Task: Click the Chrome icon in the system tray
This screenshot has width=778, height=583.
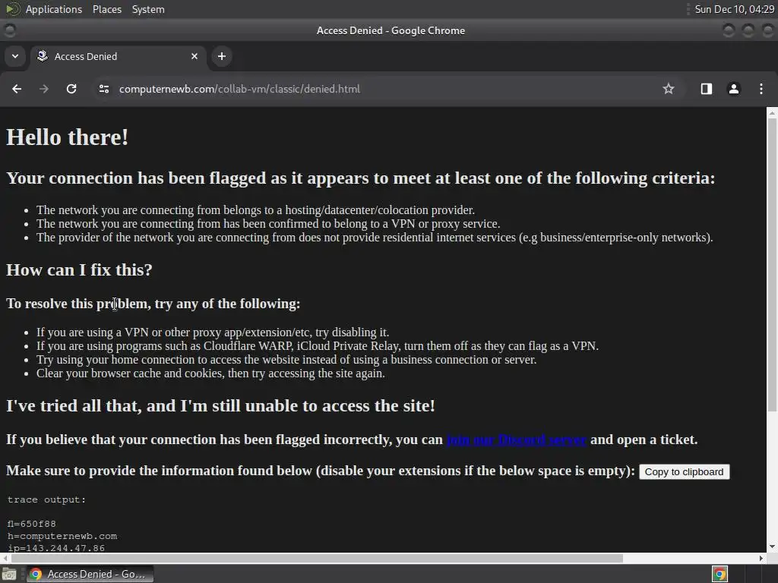Action: pos(719,574)
